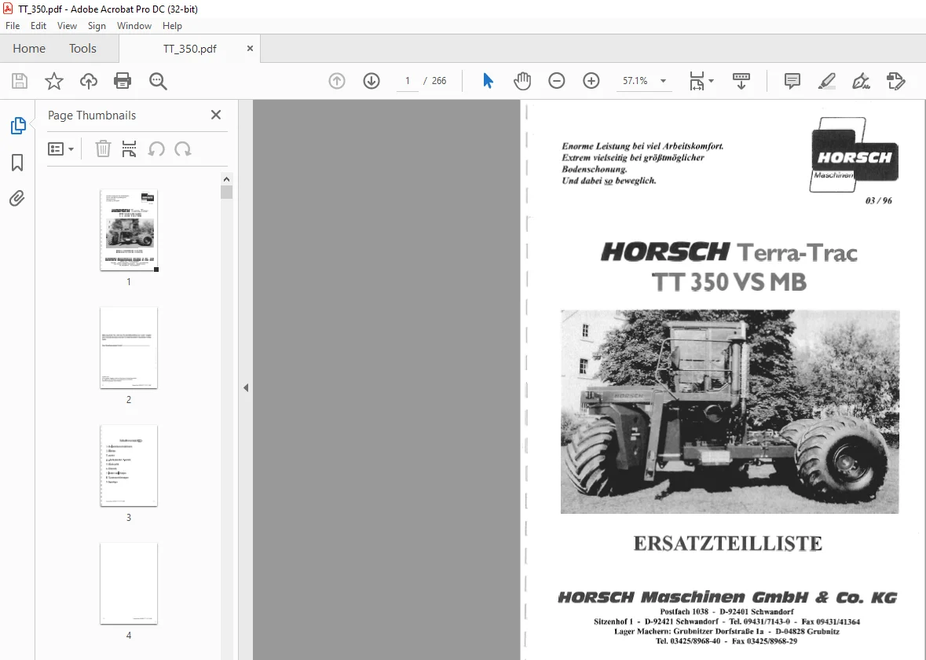
Task: Select page 2 thumbnail
Action: (129, 347)
